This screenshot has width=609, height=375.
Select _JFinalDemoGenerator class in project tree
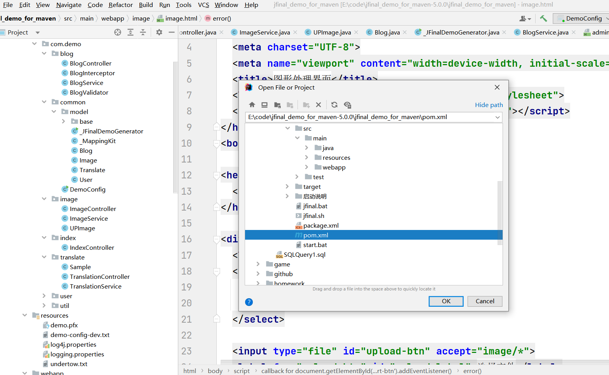111,131
